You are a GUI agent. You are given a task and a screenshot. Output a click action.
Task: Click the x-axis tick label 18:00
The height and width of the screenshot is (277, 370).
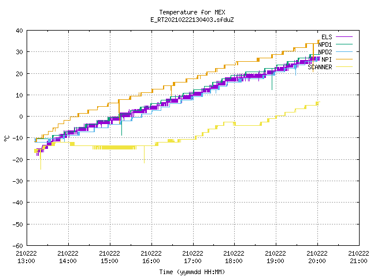coord(234,261)
